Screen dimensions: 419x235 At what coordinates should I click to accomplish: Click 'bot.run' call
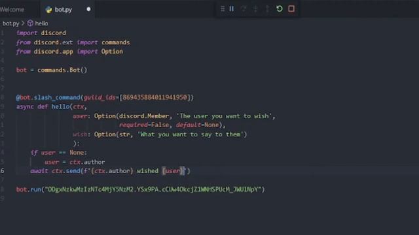click(29, 189)
